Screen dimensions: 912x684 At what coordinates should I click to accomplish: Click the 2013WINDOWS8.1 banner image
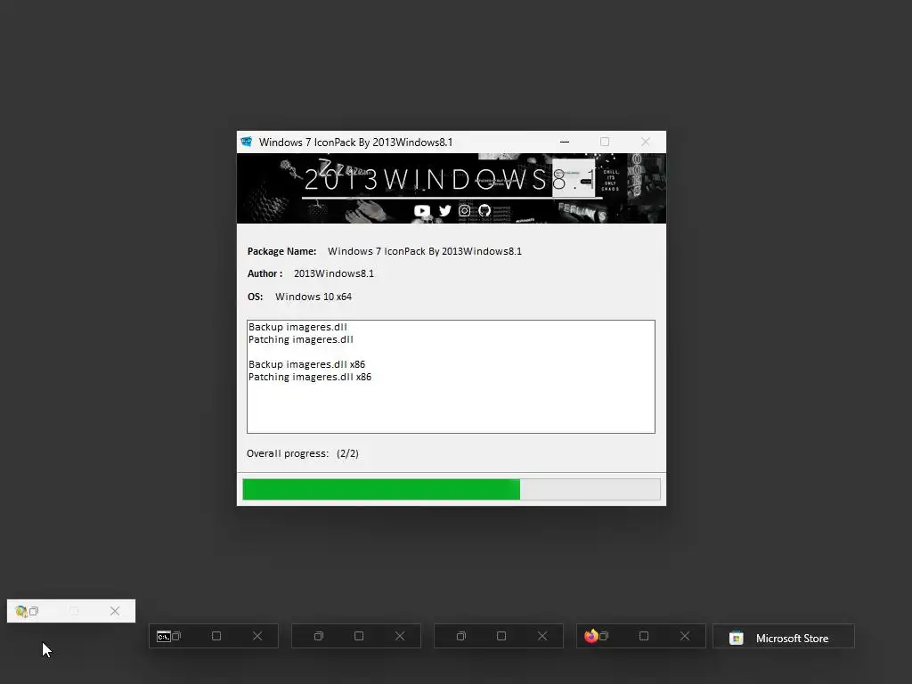pos(452,189)
